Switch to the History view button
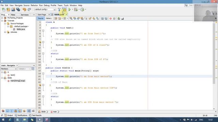This screenshot has width=218, height=122. (x=48, y=18)
